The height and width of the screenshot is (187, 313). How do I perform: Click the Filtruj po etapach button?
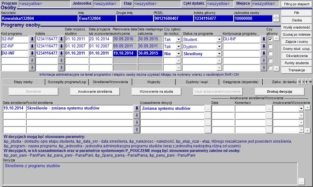point(297,4)
